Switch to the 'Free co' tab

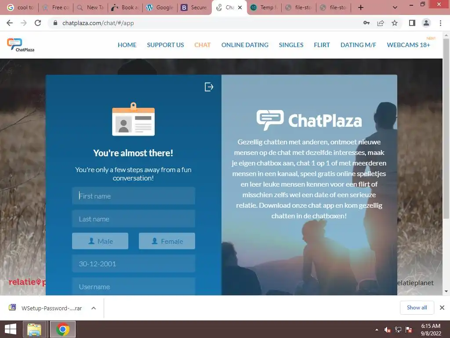pyautogui.click(x=56, y=7)
